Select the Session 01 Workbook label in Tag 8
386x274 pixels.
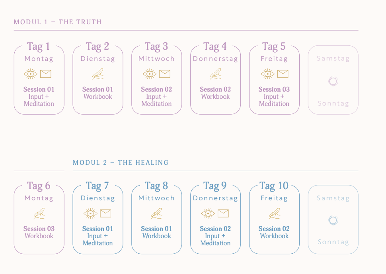click(x=156, y=232)
